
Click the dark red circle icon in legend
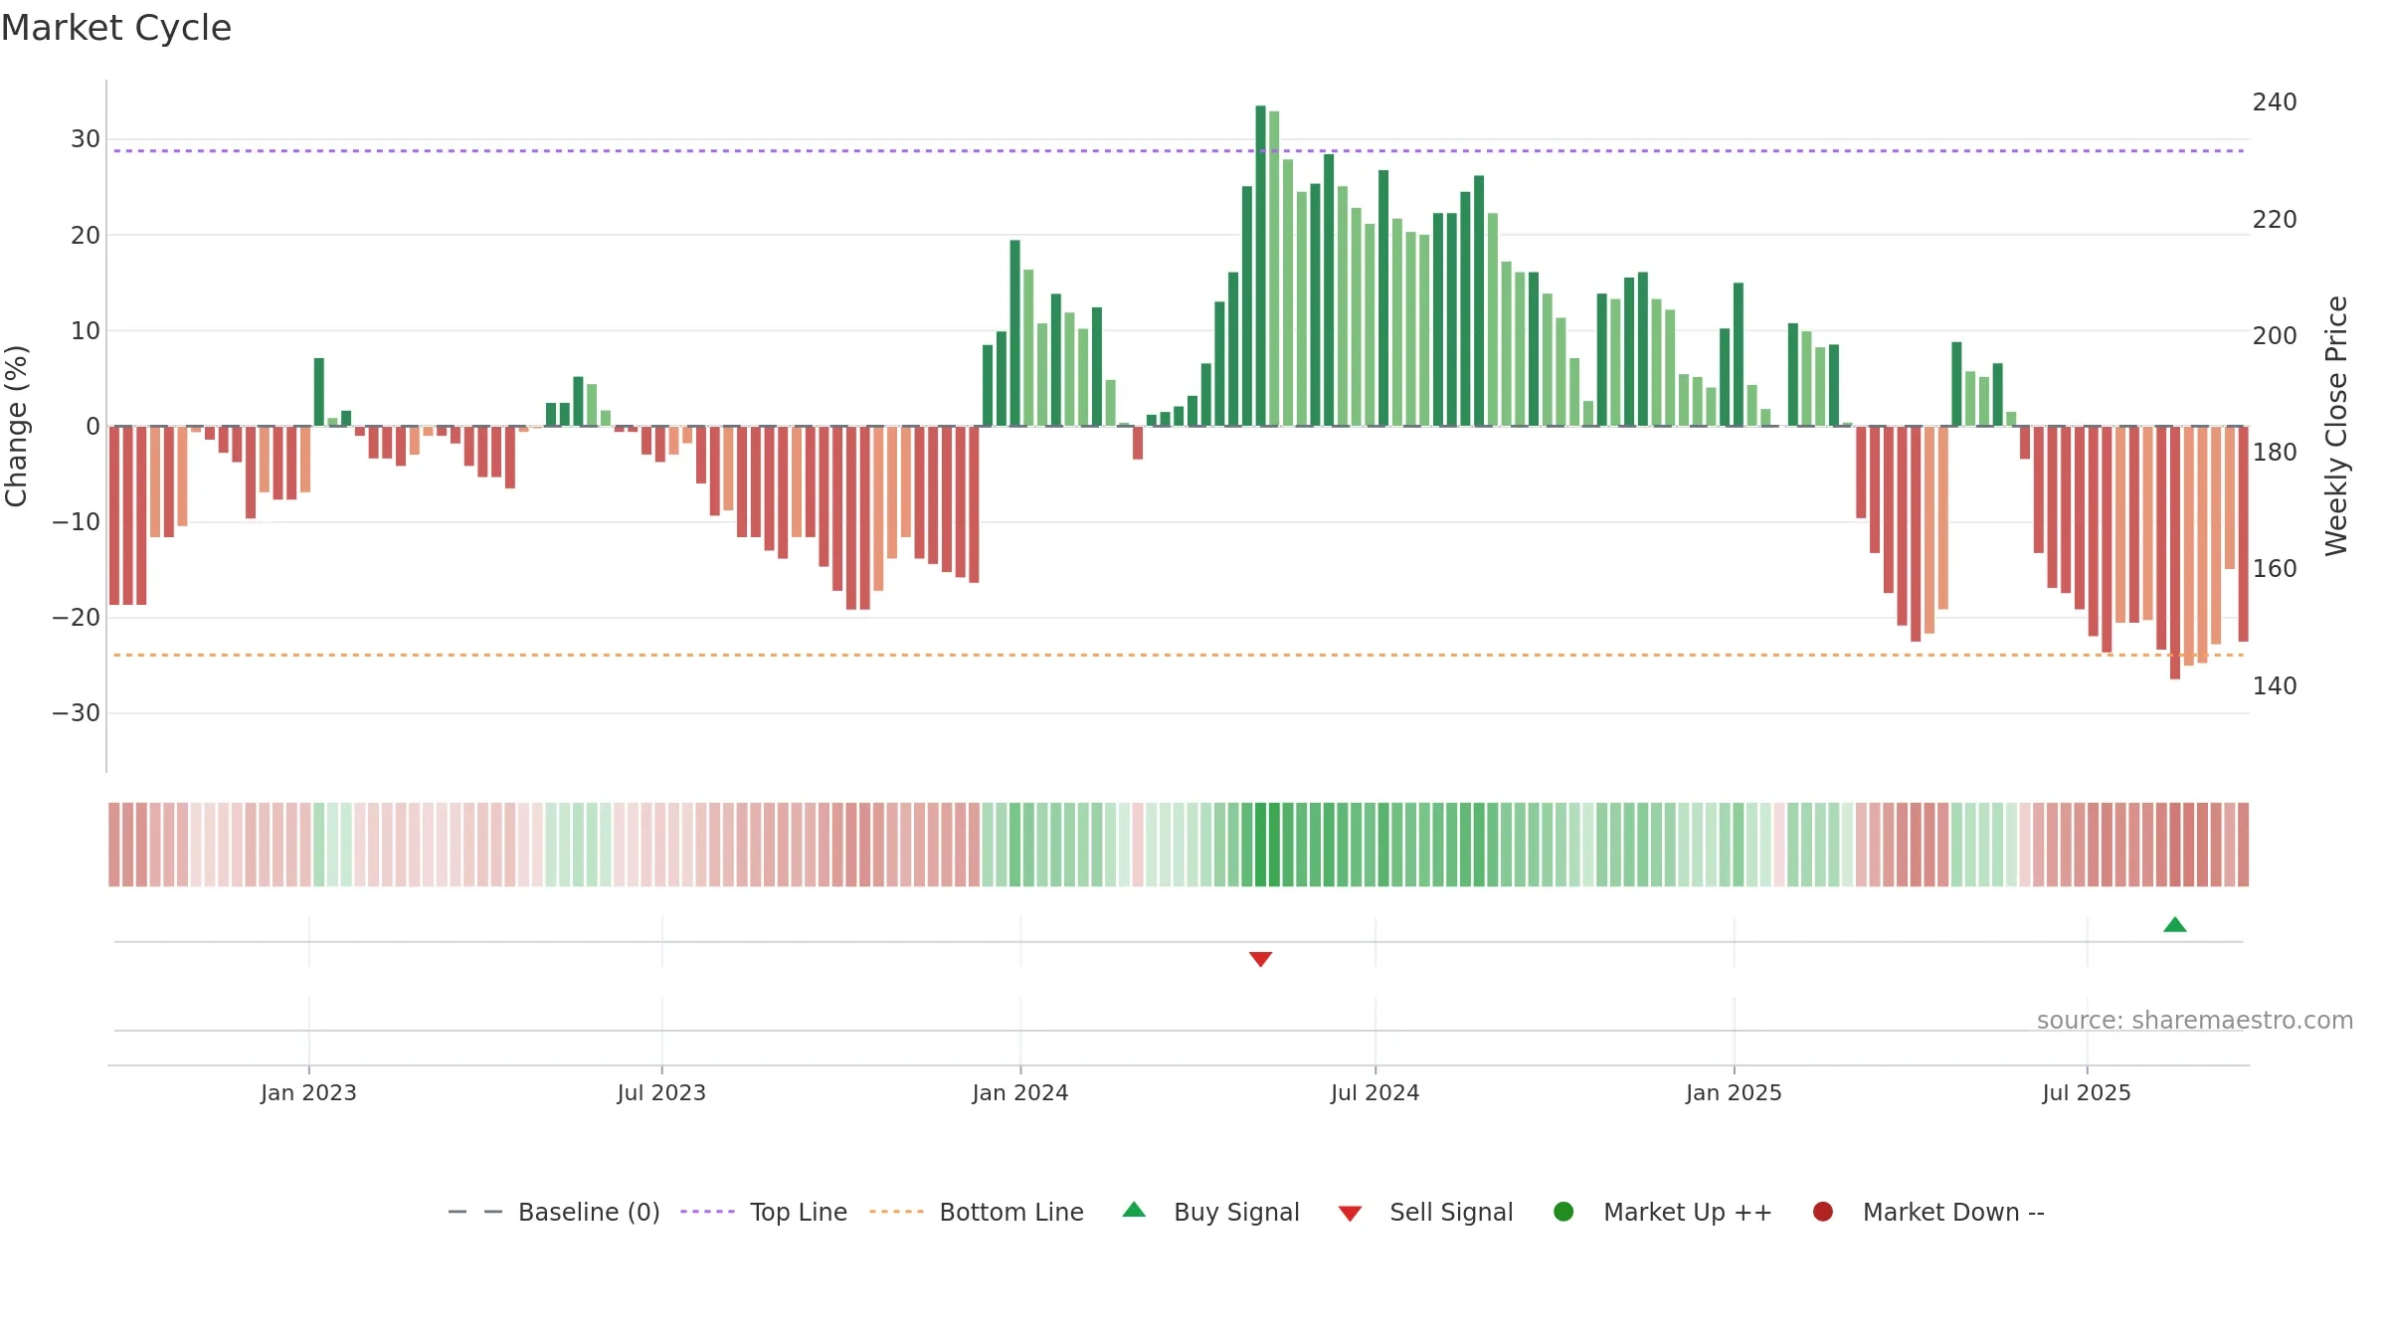pos(1823,1212)
